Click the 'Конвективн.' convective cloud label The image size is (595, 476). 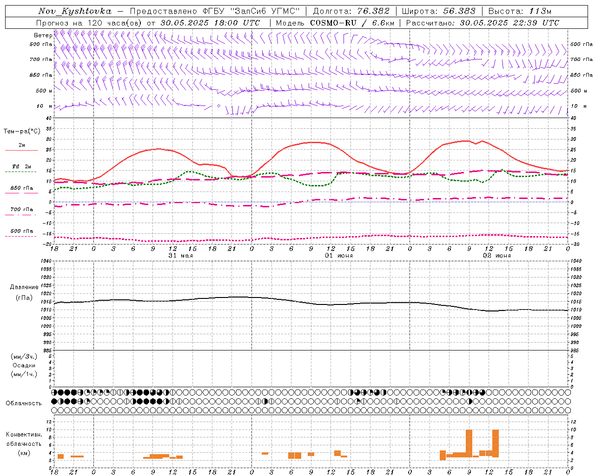(x=24, y=435)
